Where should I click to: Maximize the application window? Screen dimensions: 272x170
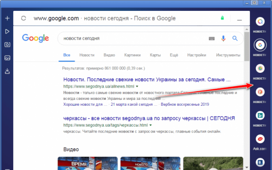254,3
